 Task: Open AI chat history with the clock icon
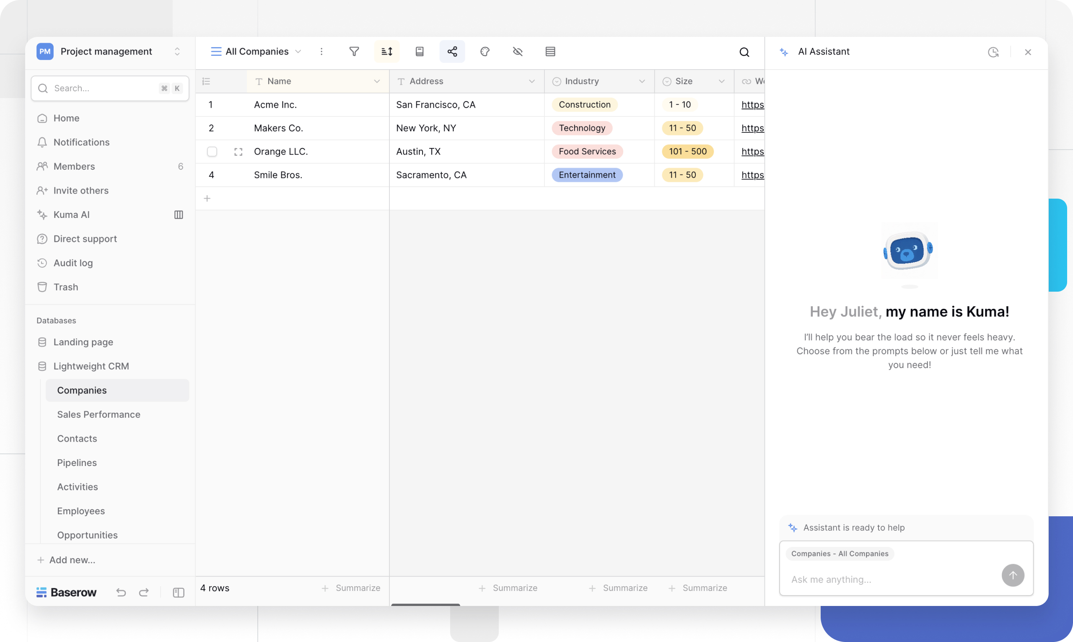993,52
